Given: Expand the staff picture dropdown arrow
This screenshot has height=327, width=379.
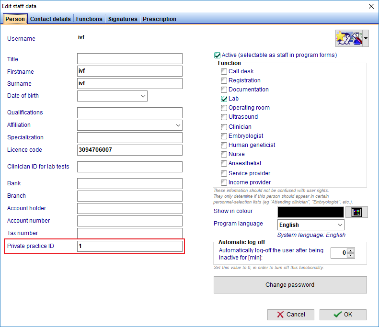Looking at the screenshot, I should coord(366,38).
